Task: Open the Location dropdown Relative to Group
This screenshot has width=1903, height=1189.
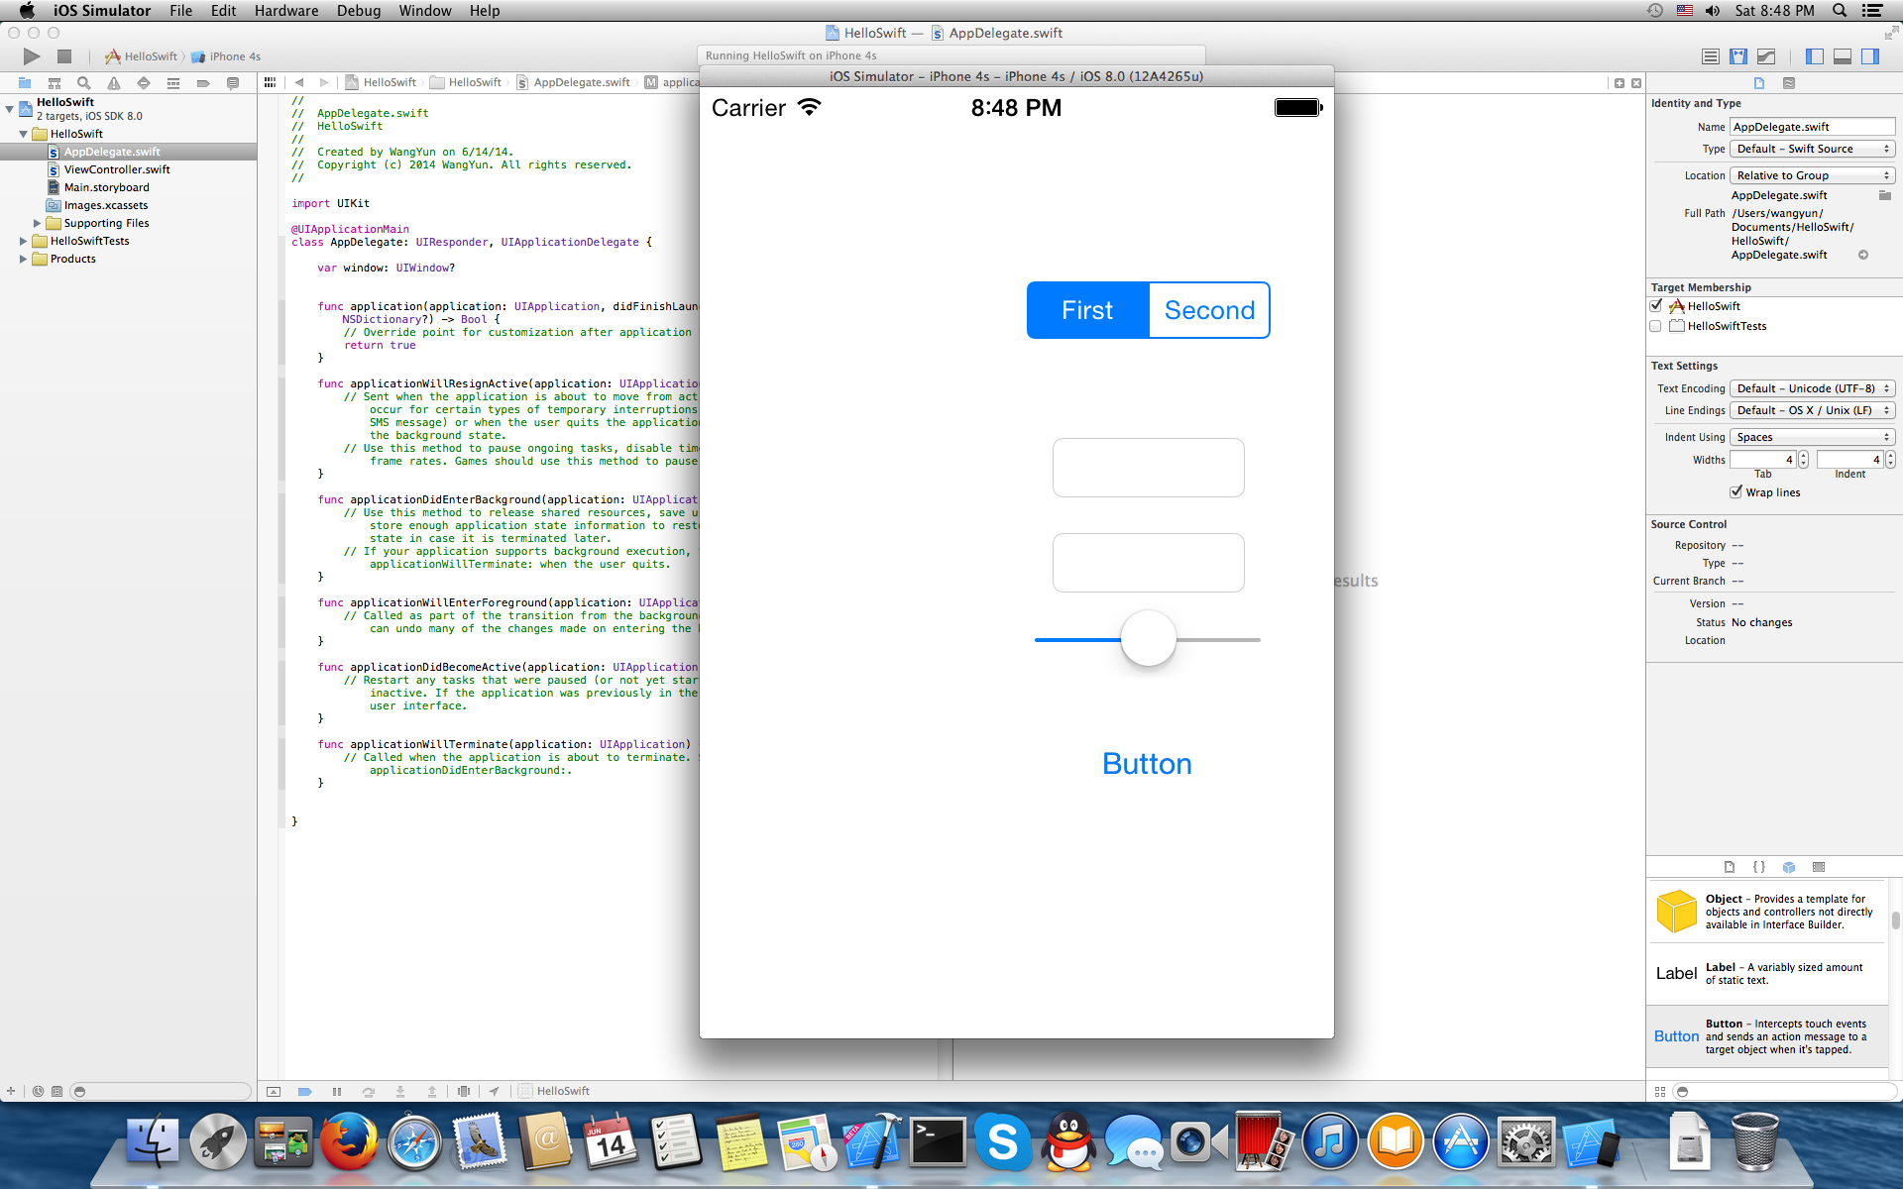Action: coord(1813,175)
